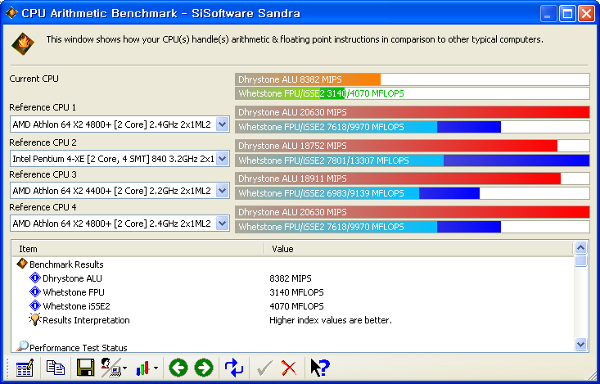Minimize the Sandra benchmark window
The height and width of the screenshot is (384, 600).
tap(548, 14)
